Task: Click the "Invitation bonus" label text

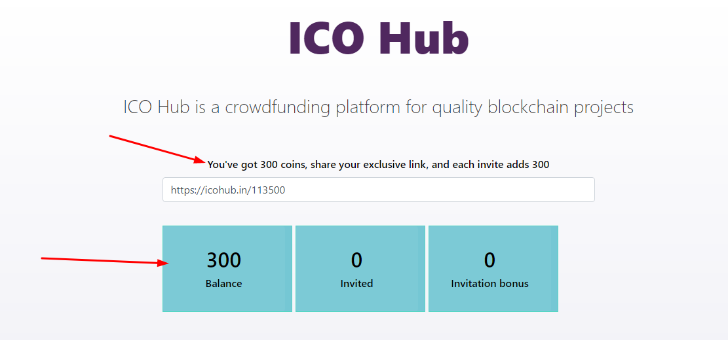Action: tap(489, 284)
